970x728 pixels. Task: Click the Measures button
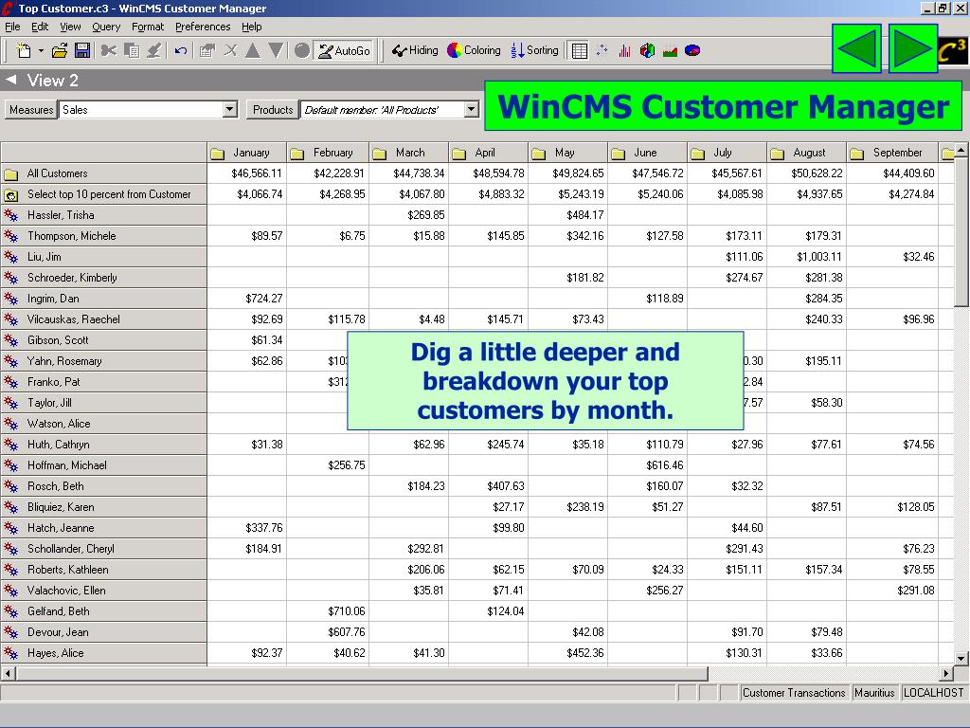[x=31, y=110]
